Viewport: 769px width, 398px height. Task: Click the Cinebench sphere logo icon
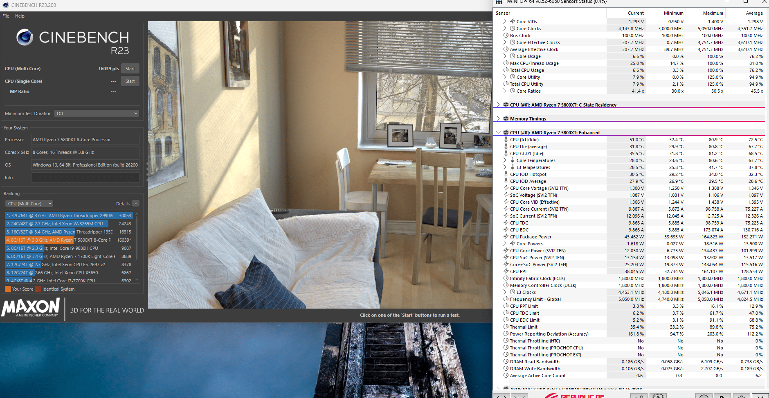(25, 37)
